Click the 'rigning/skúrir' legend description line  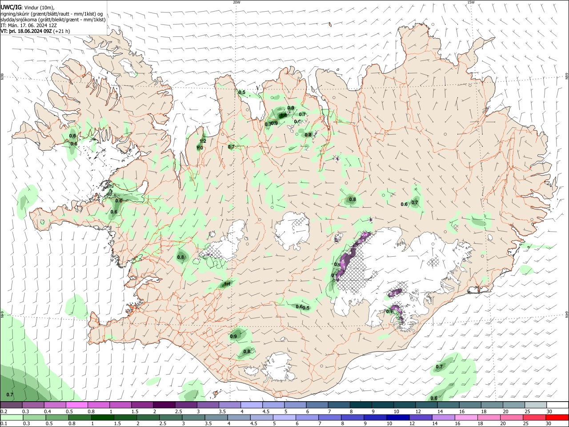(52, 14)
